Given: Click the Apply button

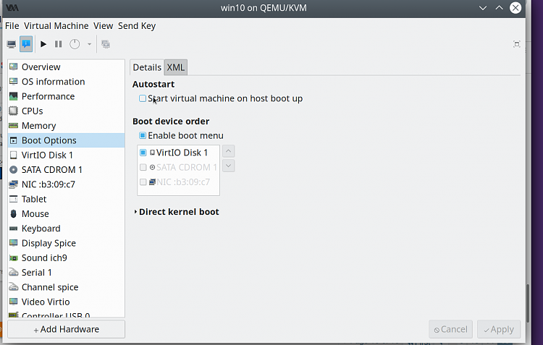Looking at the screenshot, I should (499, 329).
